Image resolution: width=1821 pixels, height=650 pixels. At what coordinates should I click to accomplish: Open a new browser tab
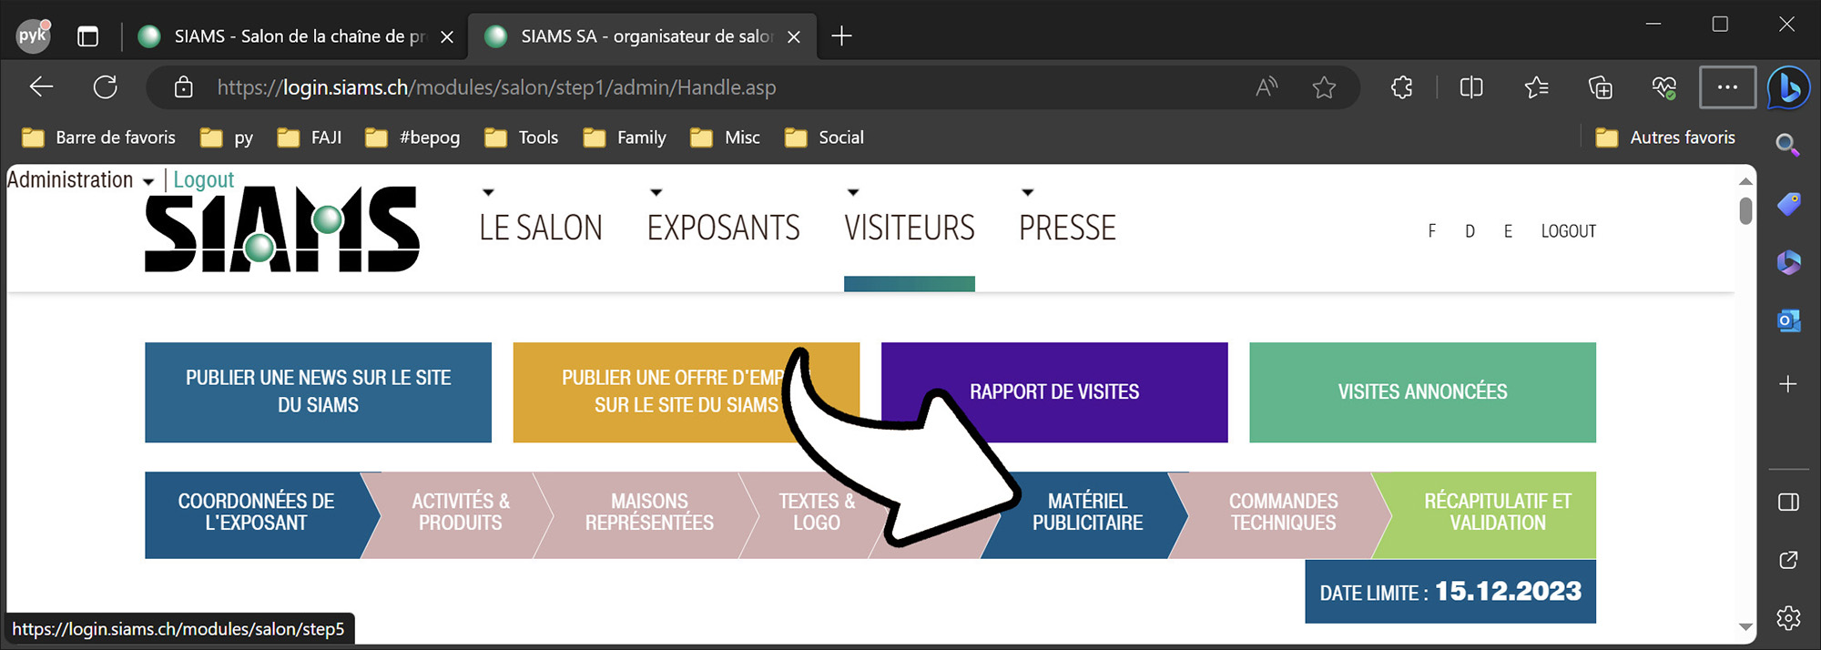(842, 36)
